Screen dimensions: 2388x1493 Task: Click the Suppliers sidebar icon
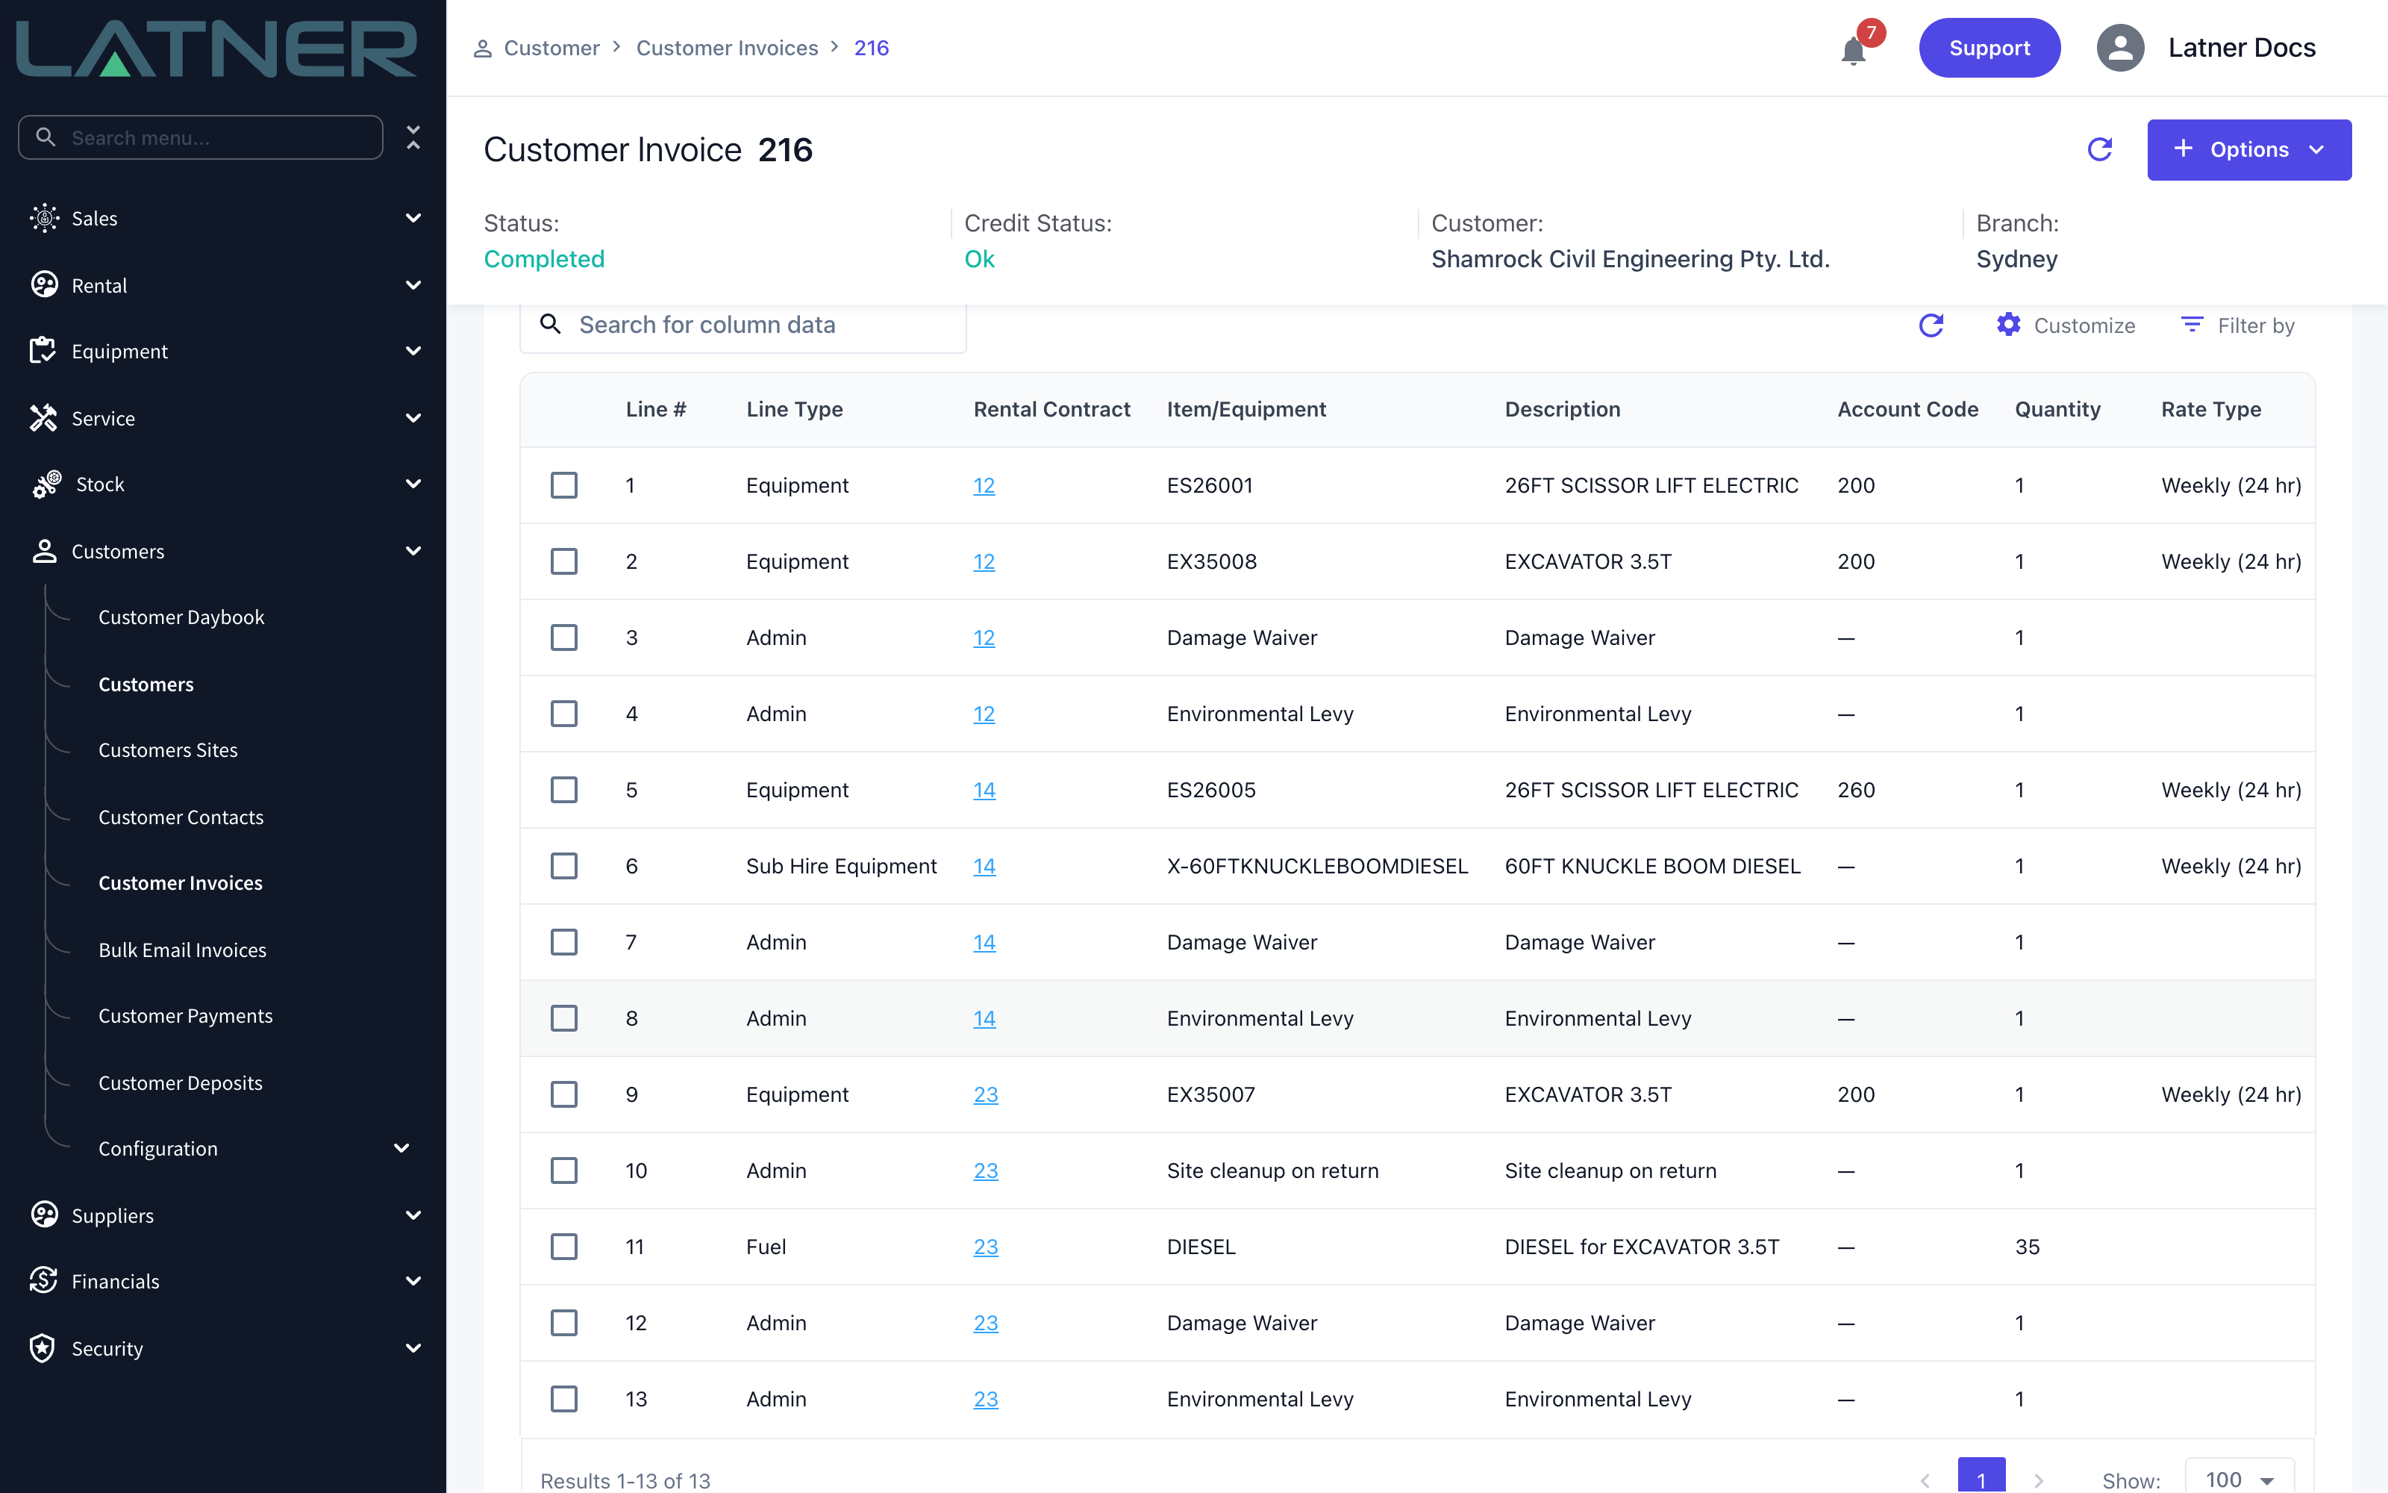tap(45, 1214)
